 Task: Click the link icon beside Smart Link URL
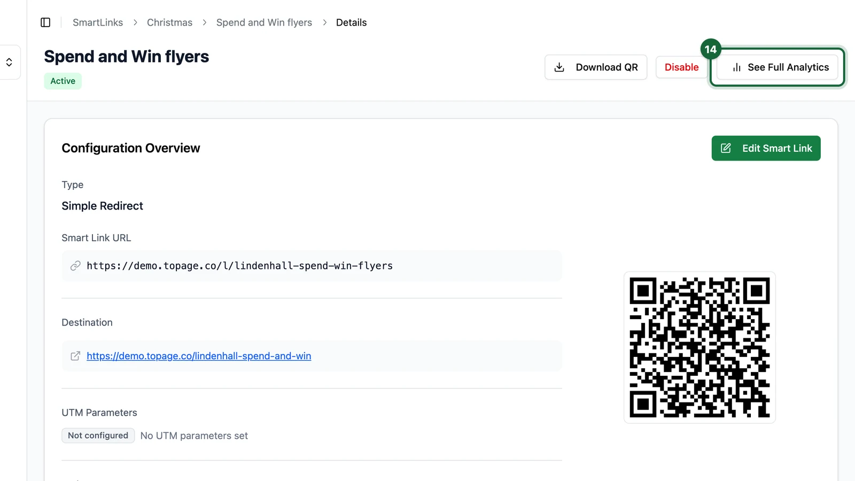(75, 266)
